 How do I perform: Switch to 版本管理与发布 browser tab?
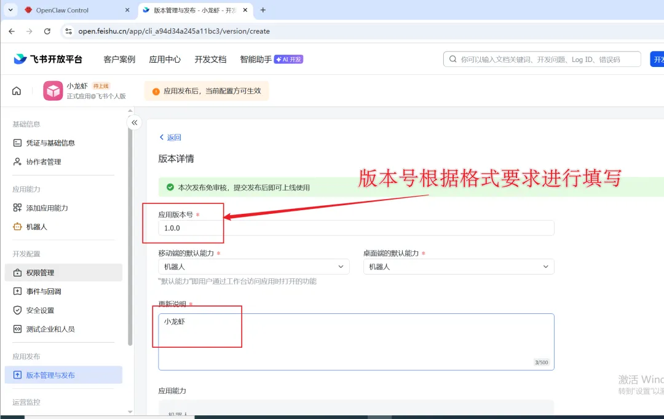[x=196, y=10]
